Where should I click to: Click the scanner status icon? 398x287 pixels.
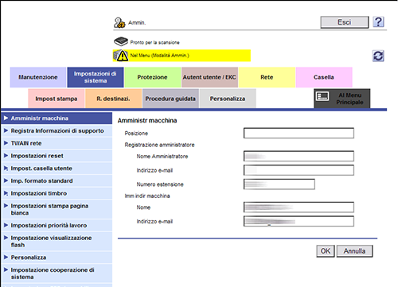[x=121, y=41]
